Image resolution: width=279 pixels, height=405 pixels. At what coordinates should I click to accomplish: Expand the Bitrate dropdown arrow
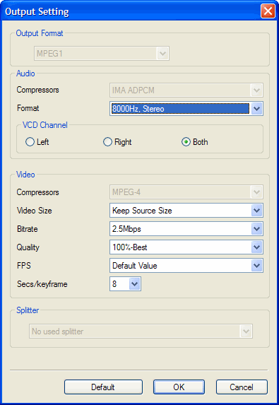(256, 228)
